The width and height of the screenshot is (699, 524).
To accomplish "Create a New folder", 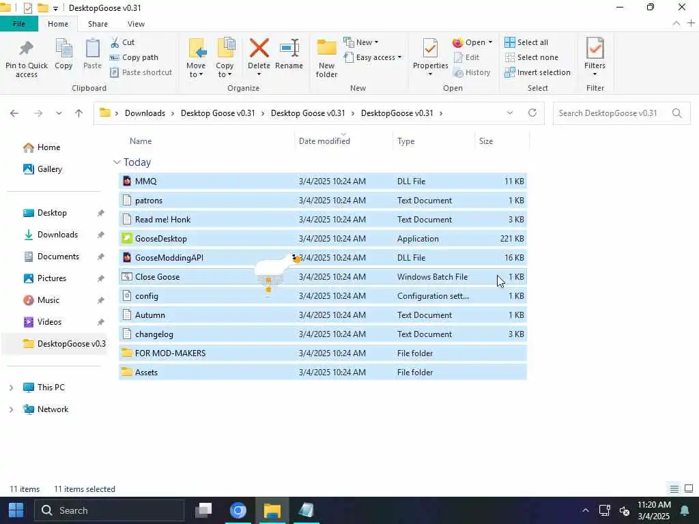I will pyautogui.click(x=326, y=58).
